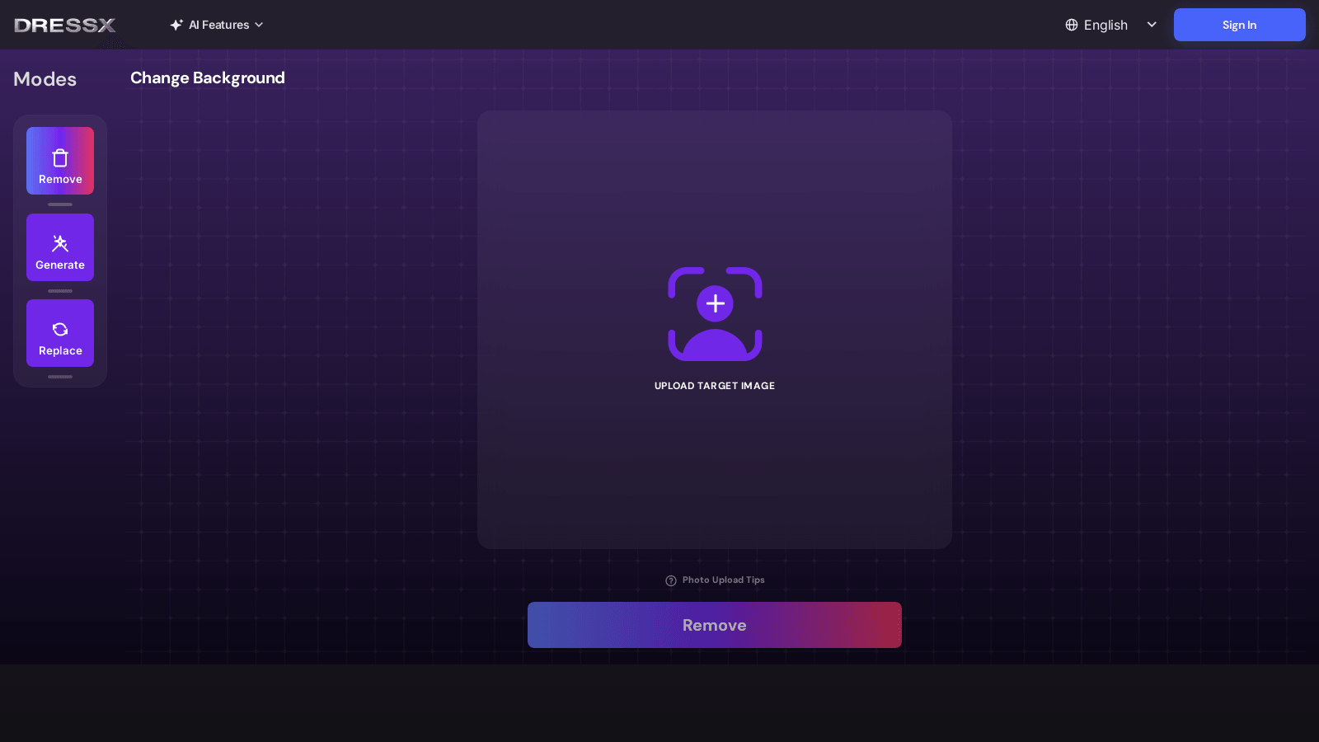Viewport: 1319px width, 742px height.
Task: Click the wide Remove action button
Action: (715, 625)
